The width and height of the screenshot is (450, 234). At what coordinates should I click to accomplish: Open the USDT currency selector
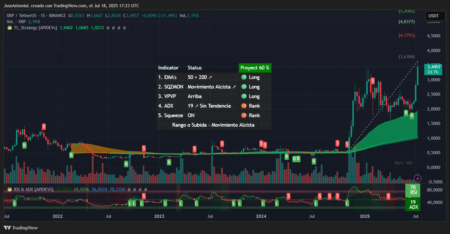pyautogui.click(x=435, y=16)
